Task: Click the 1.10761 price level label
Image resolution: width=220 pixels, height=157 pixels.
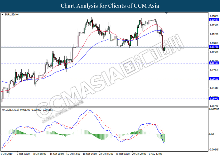Action: coord(214,47)
